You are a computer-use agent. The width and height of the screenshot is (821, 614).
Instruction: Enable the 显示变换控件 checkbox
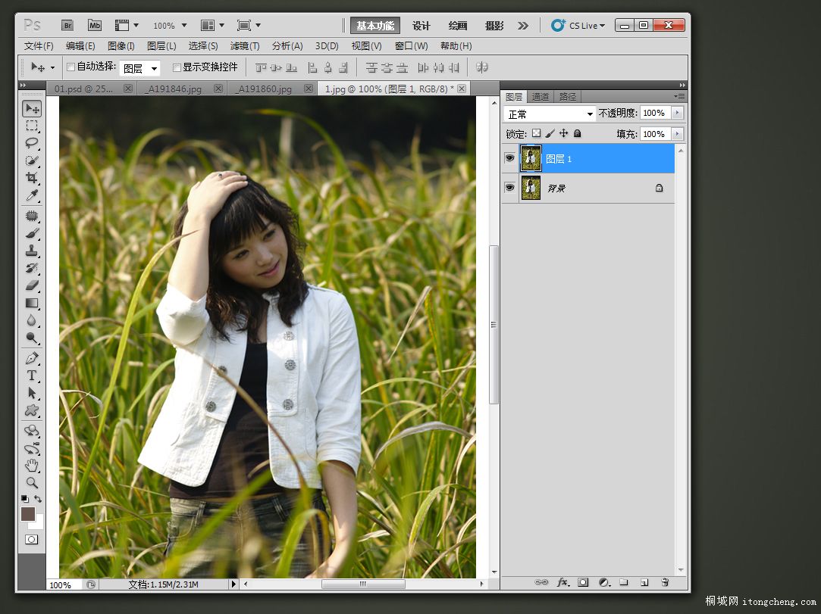coord(177,67)
